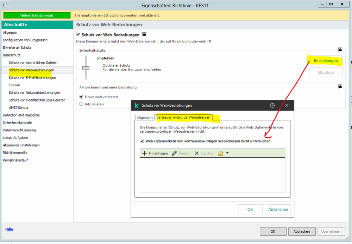Open Lokale Aufgaben section

click(x=15, y=138)
